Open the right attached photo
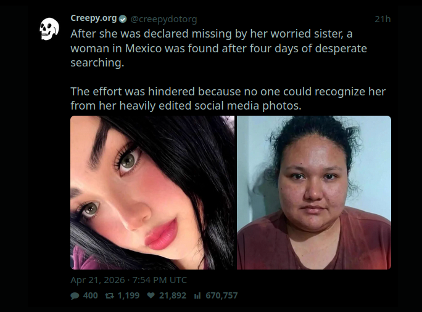The height and width of the screenshot is (312, 422). point(314,193)
